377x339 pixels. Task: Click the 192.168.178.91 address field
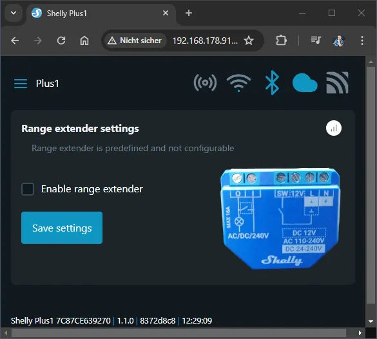click(x=205, y=41)
